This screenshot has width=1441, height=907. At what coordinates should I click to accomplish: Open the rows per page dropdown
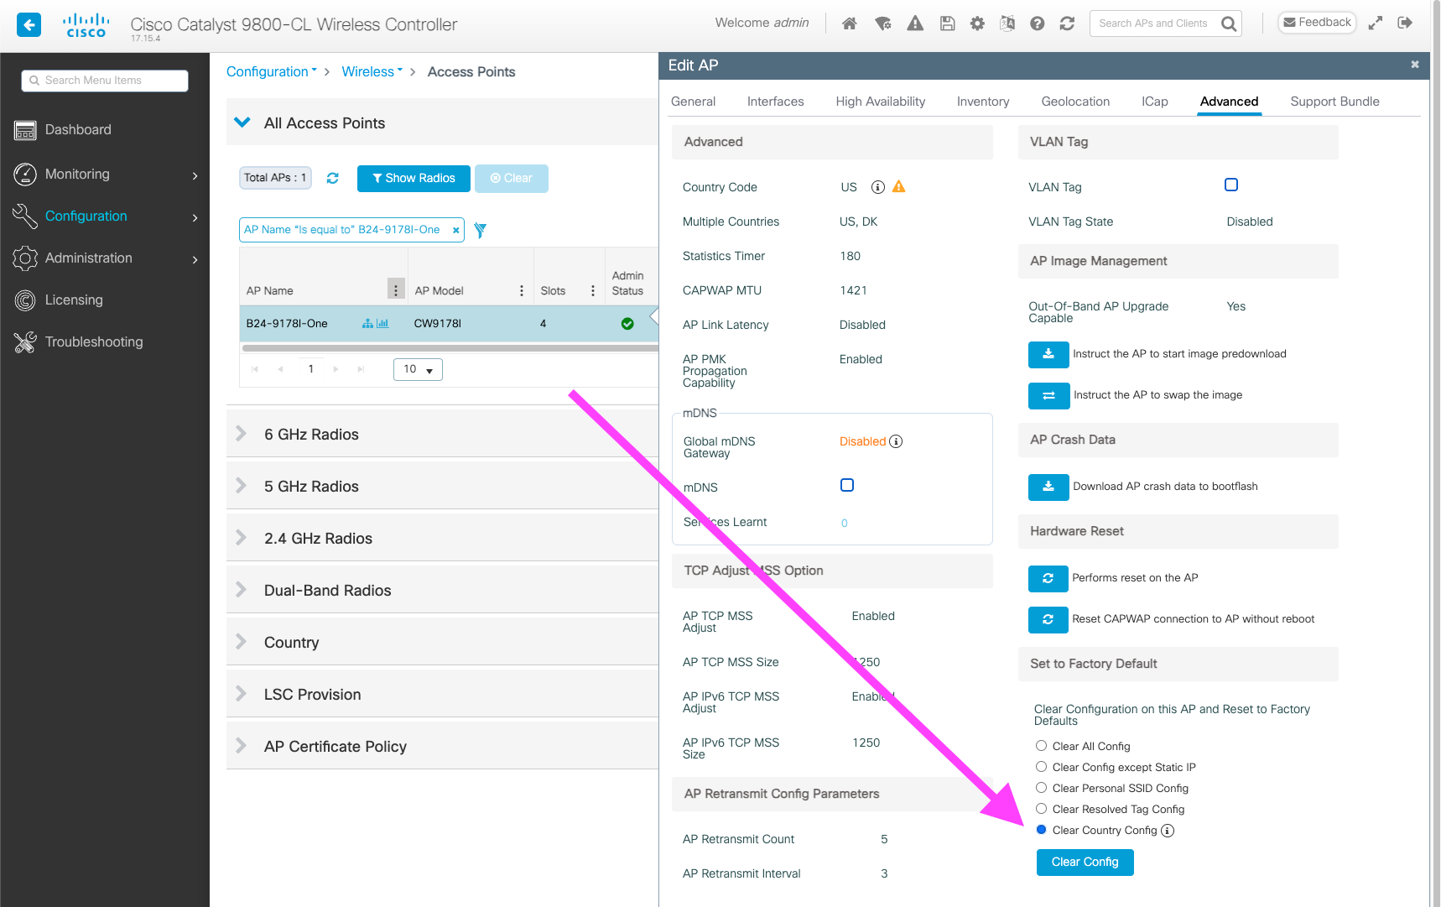pyautogui.click(x=418, y=369)
